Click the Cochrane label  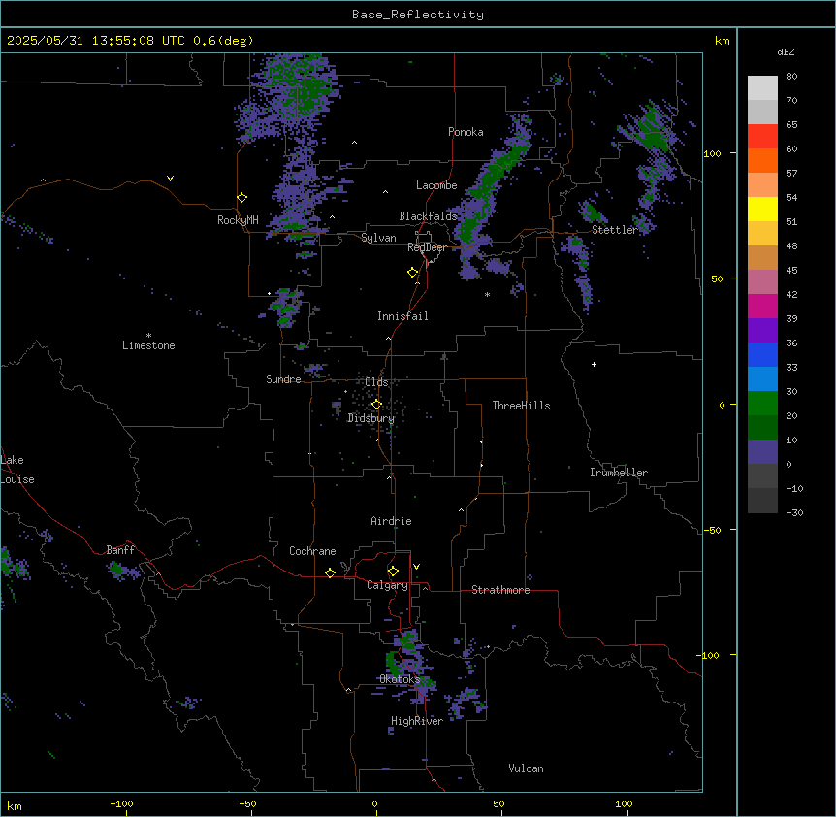(312, 551)
